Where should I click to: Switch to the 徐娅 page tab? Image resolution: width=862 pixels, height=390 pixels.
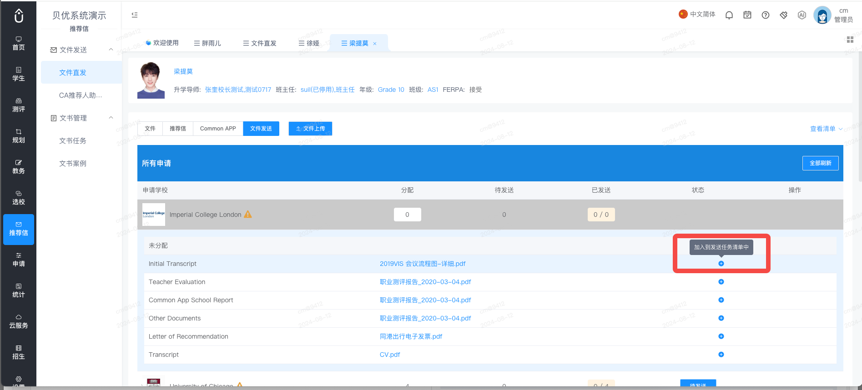click(x=309, y=43)
